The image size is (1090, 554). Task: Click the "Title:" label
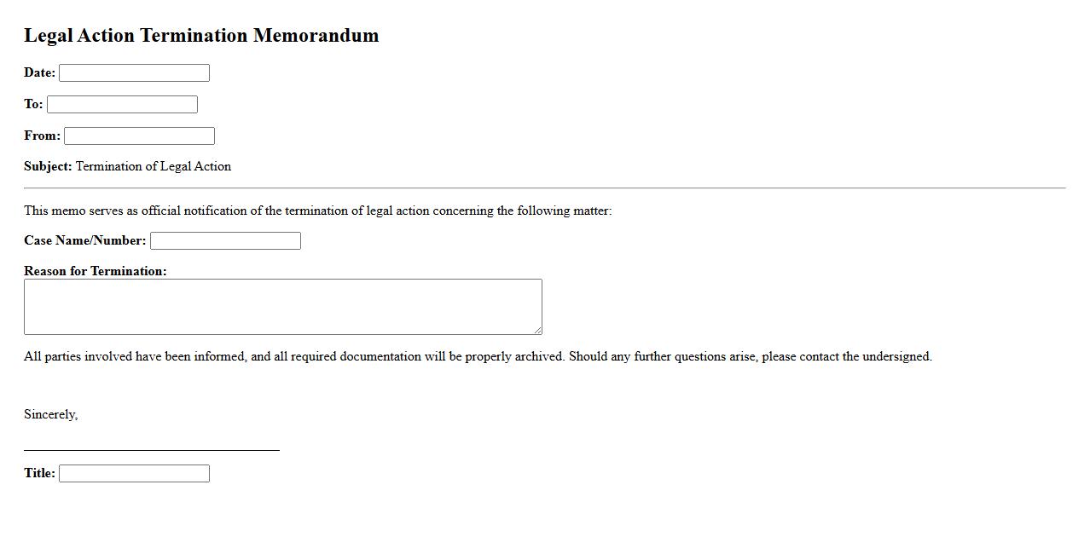pyautogui.click(x=39, y=474)
